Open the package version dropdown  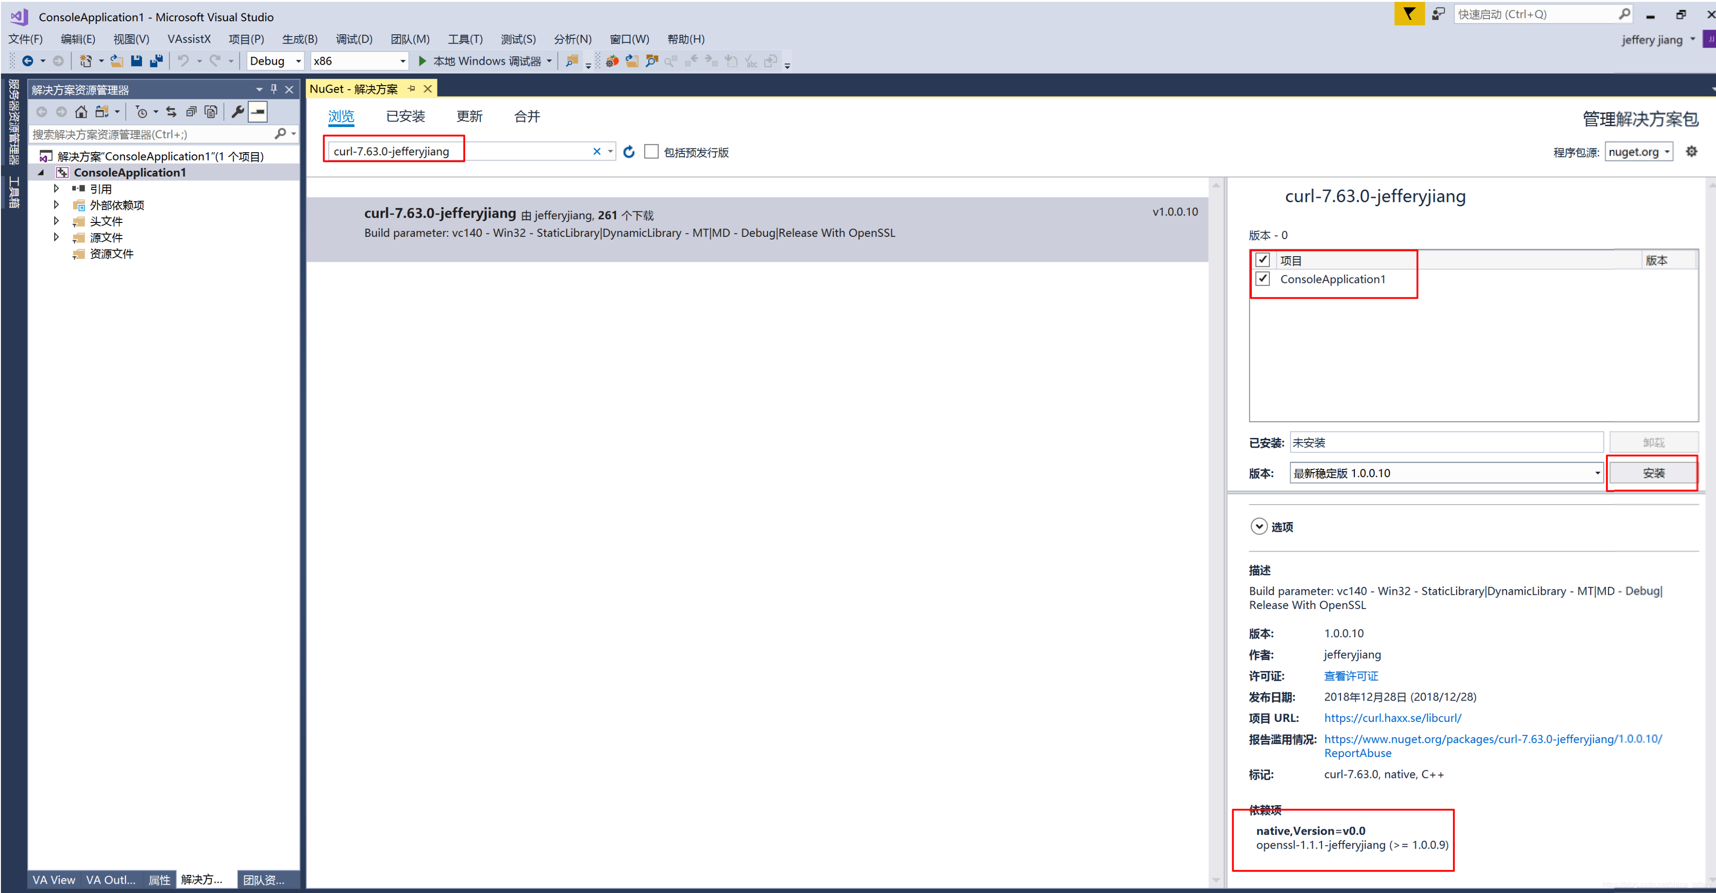pos(1445,473)
